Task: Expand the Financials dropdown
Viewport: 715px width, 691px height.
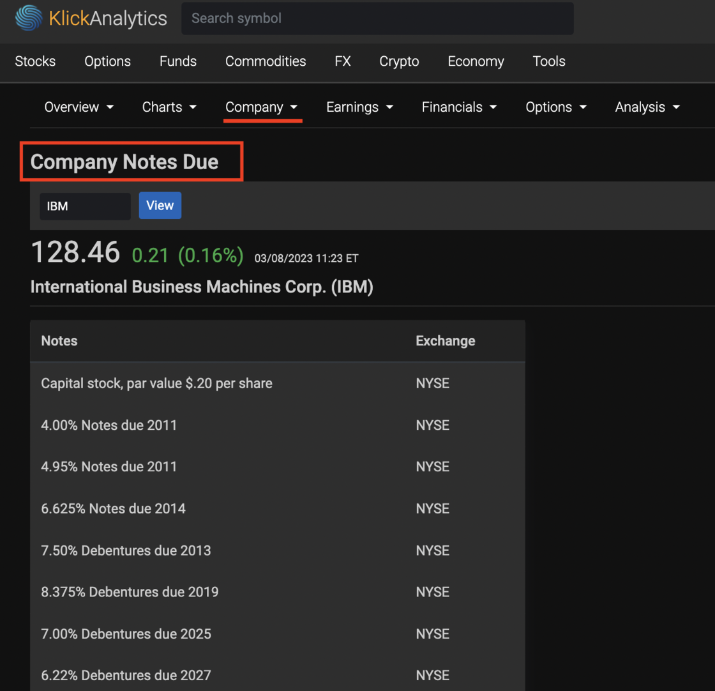Action: click(459, 107)
